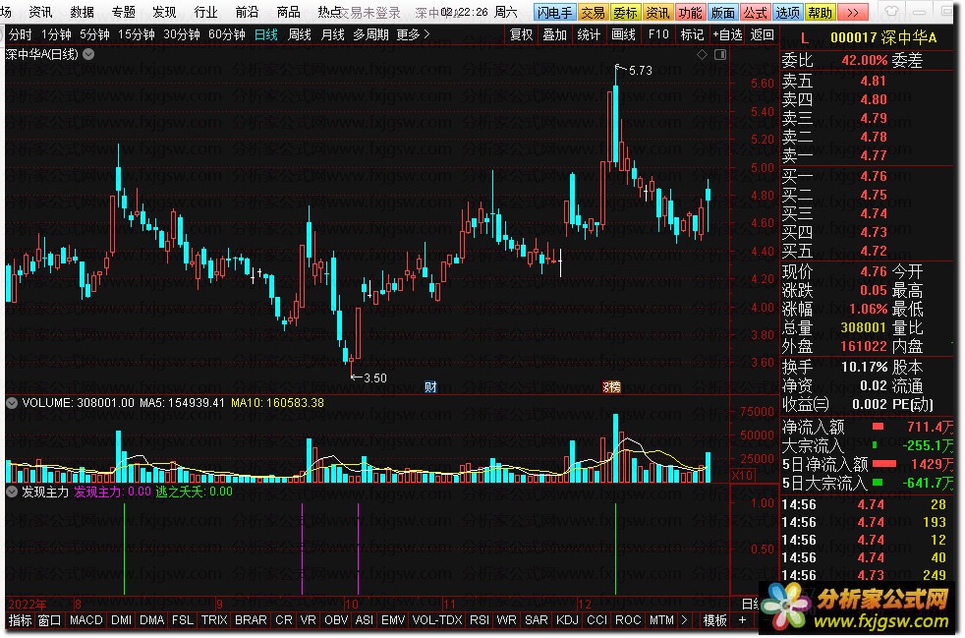The height and width of the screenshot is (638, 965).
Task: Select the 日线 daily timeframe
Action: 266,34
